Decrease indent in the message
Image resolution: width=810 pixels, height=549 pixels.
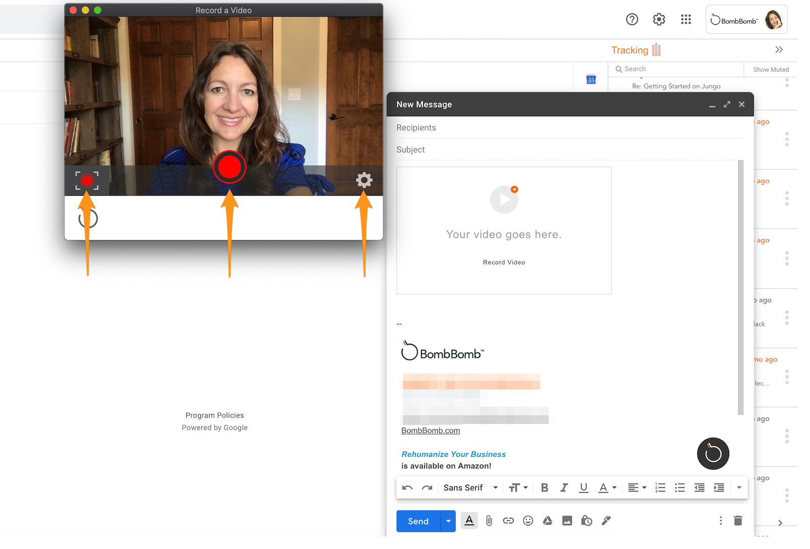click(699, 488)
